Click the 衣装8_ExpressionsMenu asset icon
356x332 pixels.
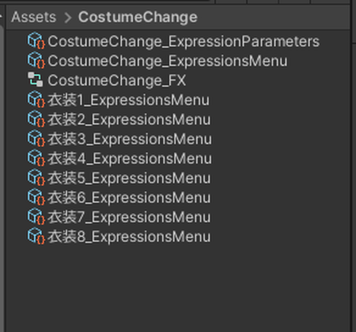pyautogui.click(x=36, y=236)
